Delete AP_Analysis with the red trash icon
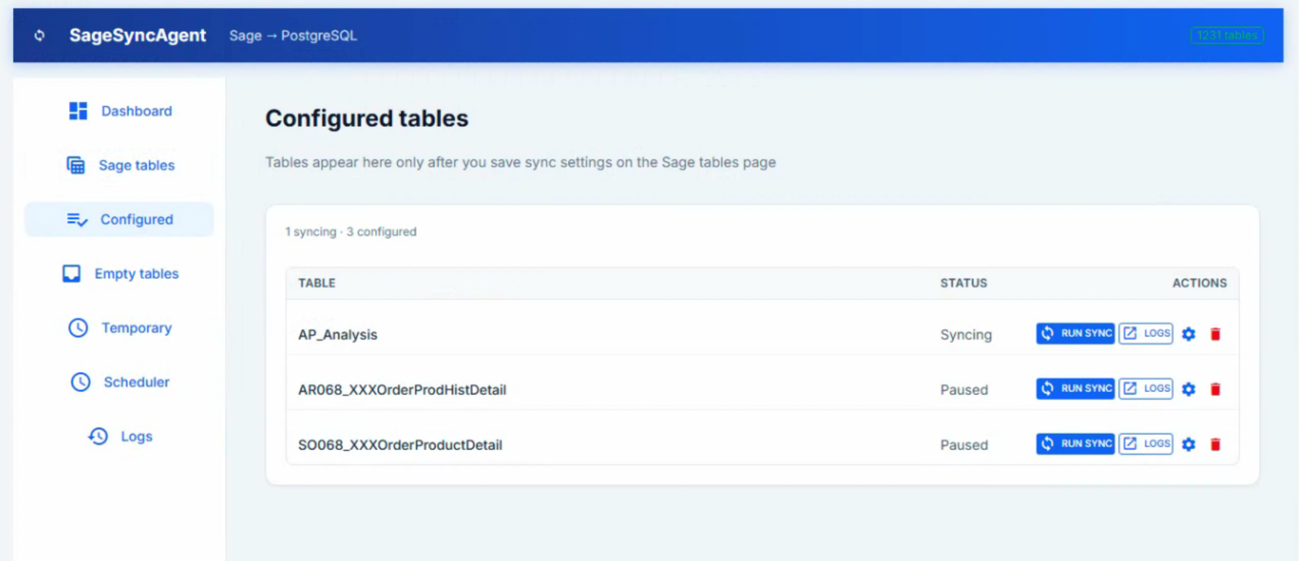The height and width of the screenshot is (561, 1299). click(1215, 334)
